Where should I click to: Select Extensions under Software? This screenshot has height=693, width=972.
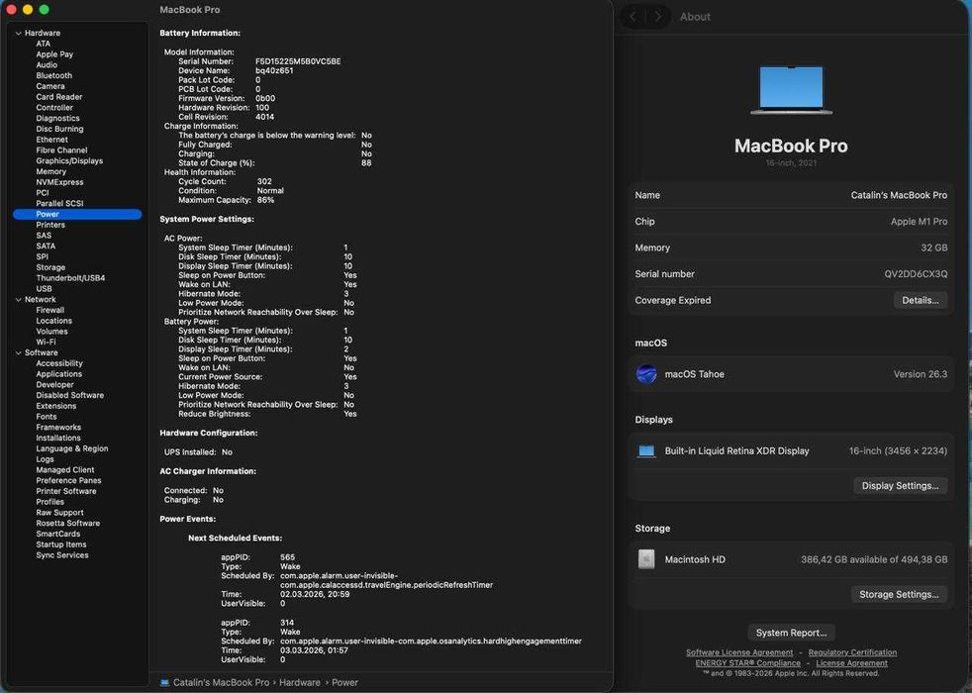pyautogui.click(x=56, y=405)
